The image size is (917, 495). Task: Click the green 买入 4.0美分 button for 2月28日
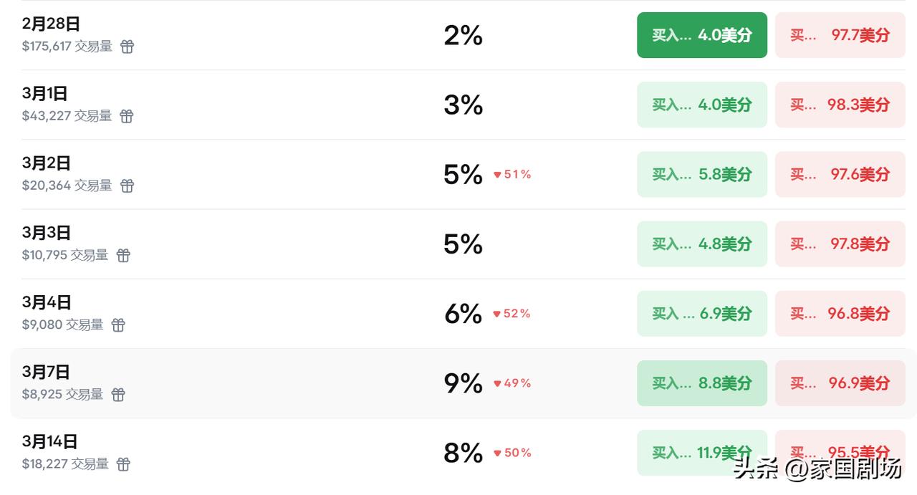[701, 35]
